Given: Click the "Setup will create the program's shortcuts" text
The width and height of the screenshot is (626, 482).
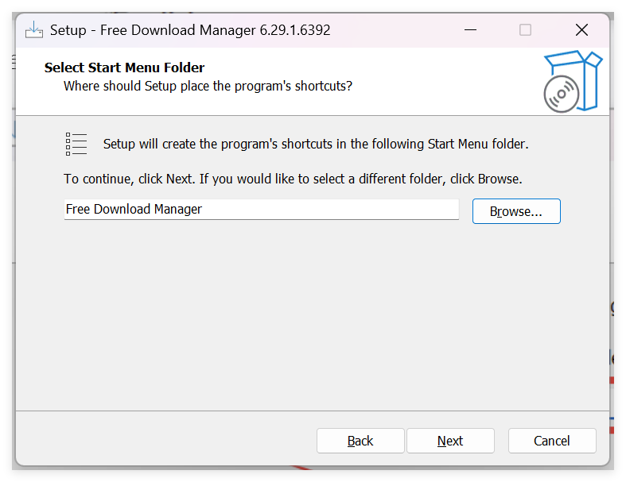Looking at the screenshot, I should tap(316, 145).
